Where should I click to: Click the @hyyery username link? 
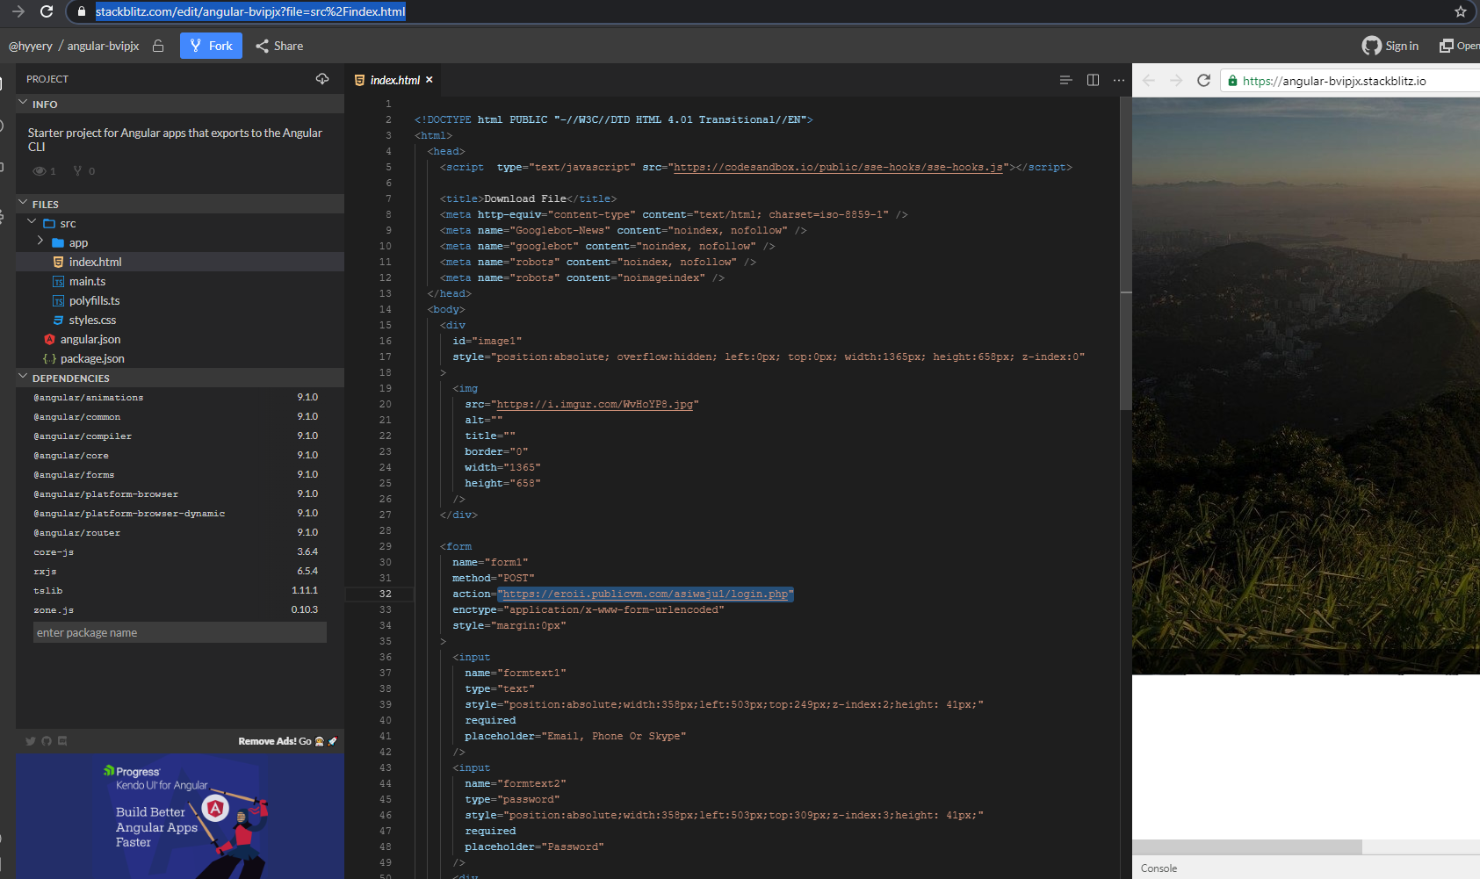pos(31,46)
